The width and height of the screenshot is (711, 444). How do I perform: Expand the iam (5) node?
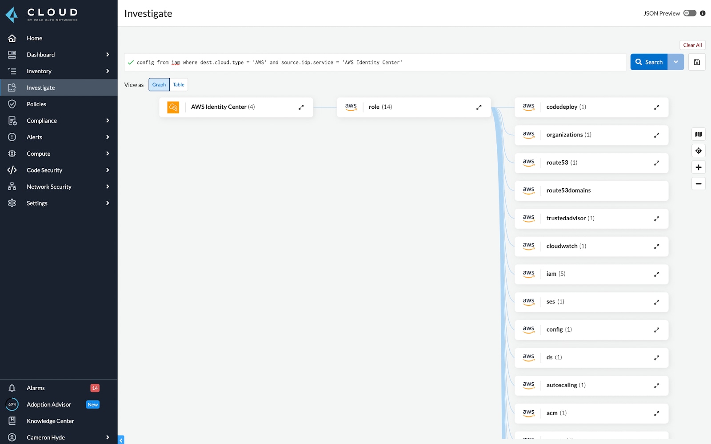pos(657,274)
